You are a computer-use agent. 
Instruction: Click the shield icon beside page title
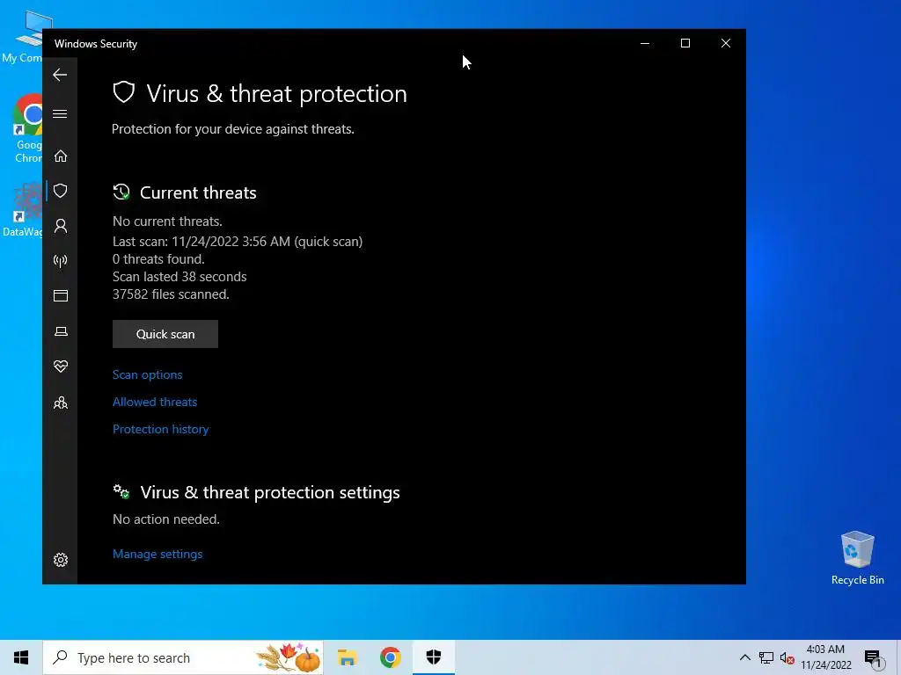point(123,92)
